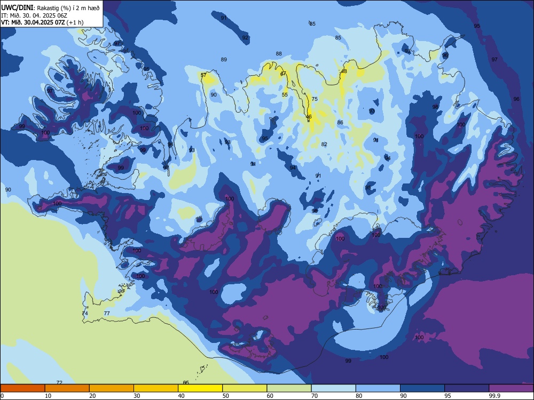Click the bright yellow 40–50 legend swatch

coord(200,388)
